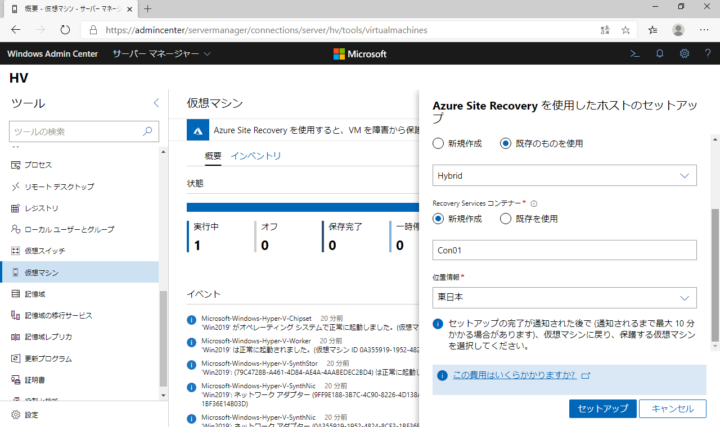Image resolution: width=720 pixels, height=427 pixels.
Task: Open browser profile avatar
Action: pos(678,30)
